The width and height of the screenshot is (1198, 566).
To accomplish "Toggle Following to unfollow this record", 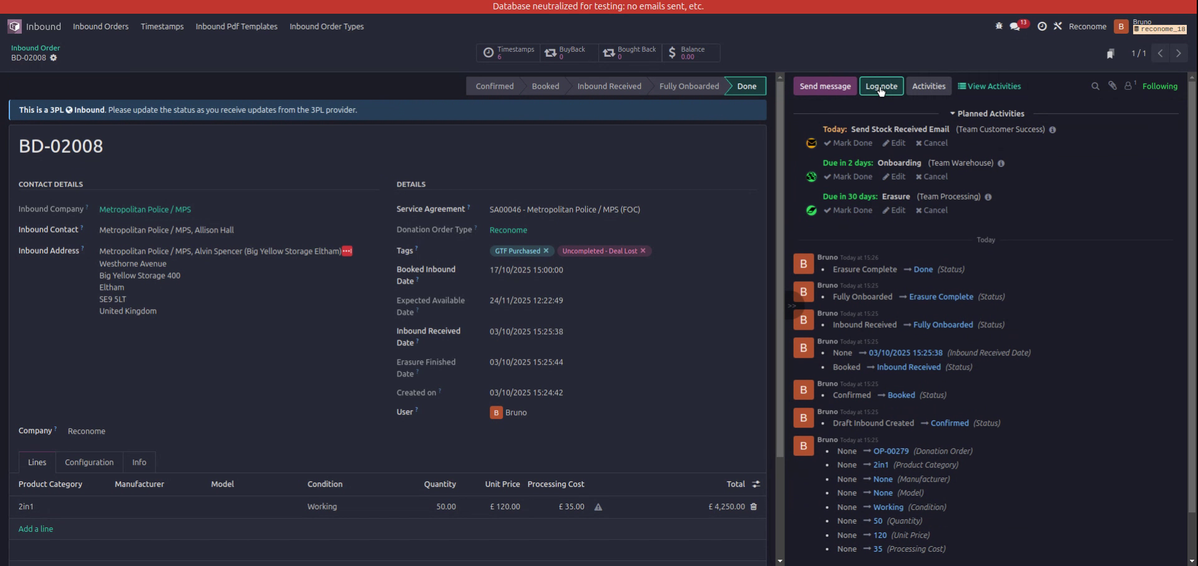I will click(1160, 86).
